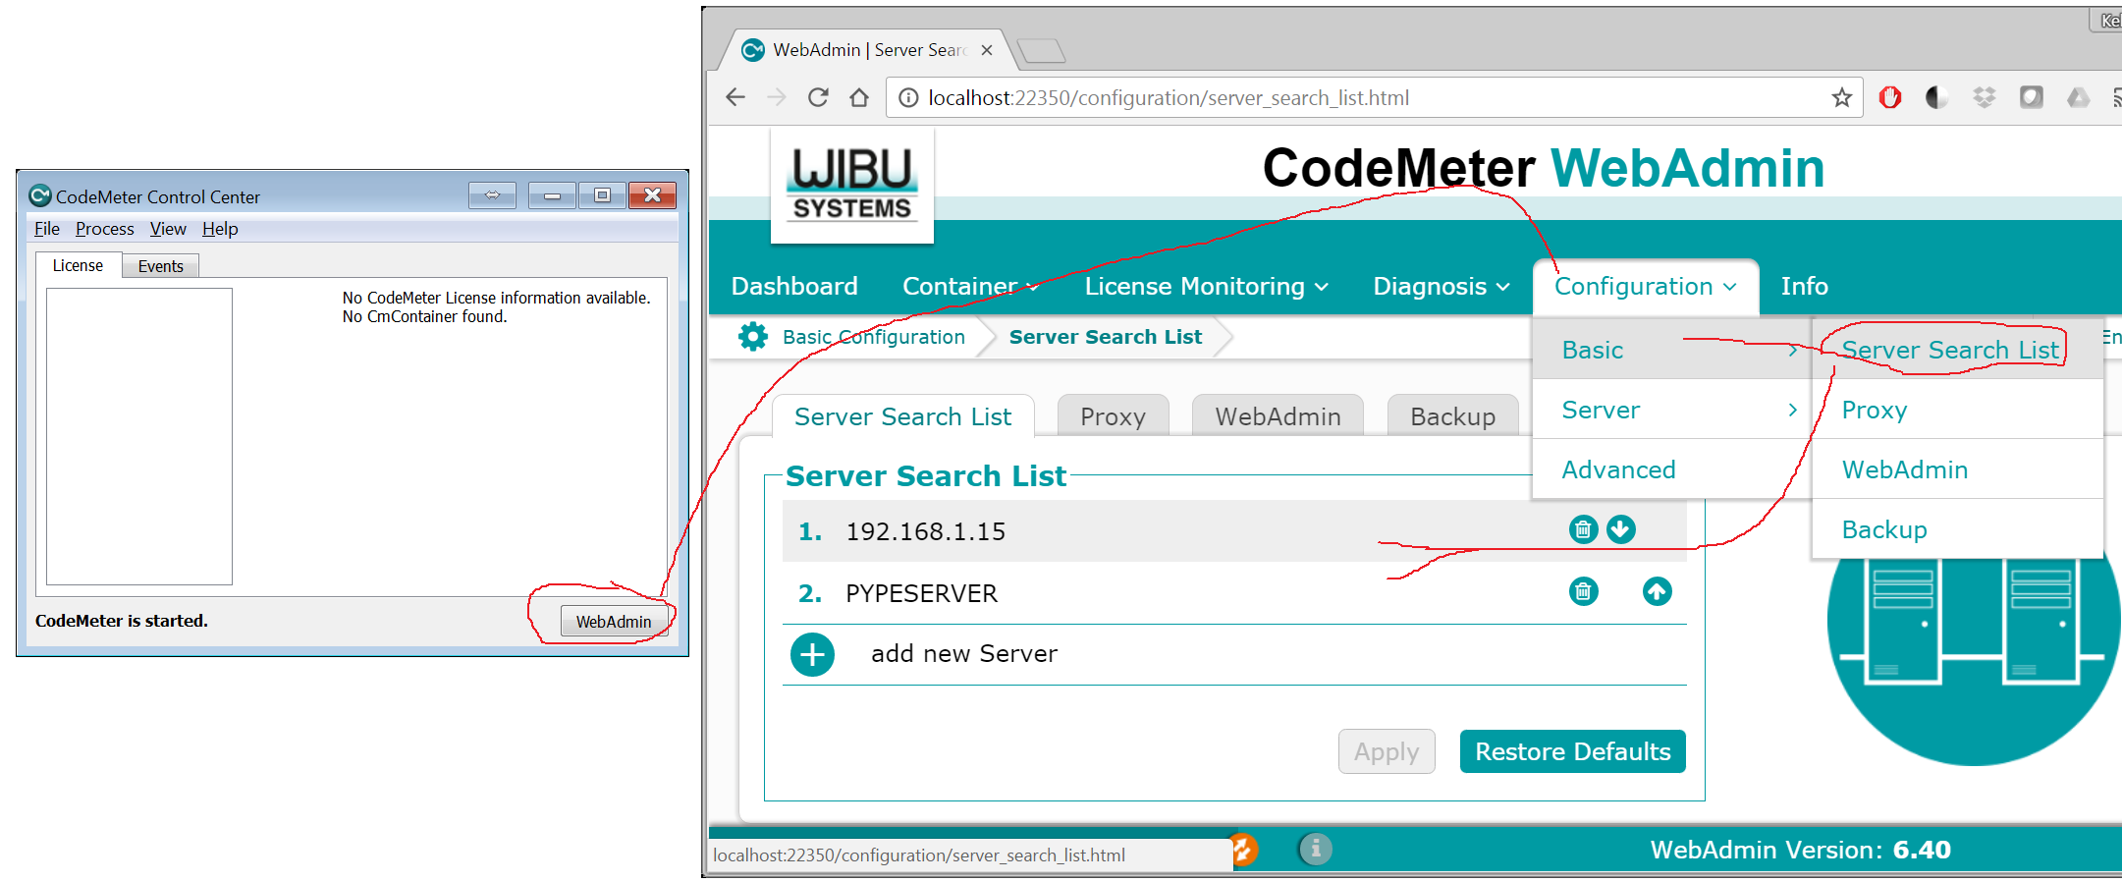Click the Apply button
The width and height of the screenshot is (2122, 882).
(x=1387, y=751)
